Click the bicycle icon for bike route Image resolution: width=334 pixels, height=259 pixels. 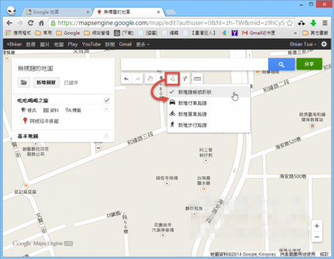click(172, 114)
